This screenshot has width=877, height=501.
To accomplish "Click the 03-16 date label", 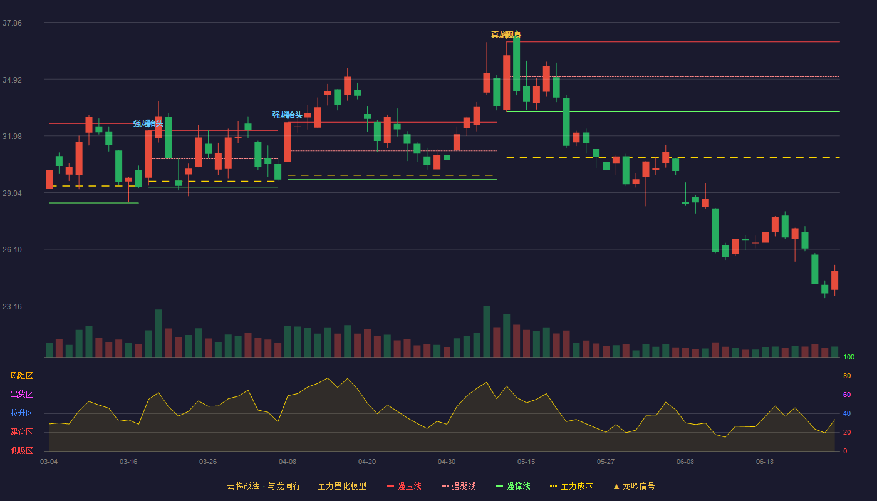I will point(128,462).
